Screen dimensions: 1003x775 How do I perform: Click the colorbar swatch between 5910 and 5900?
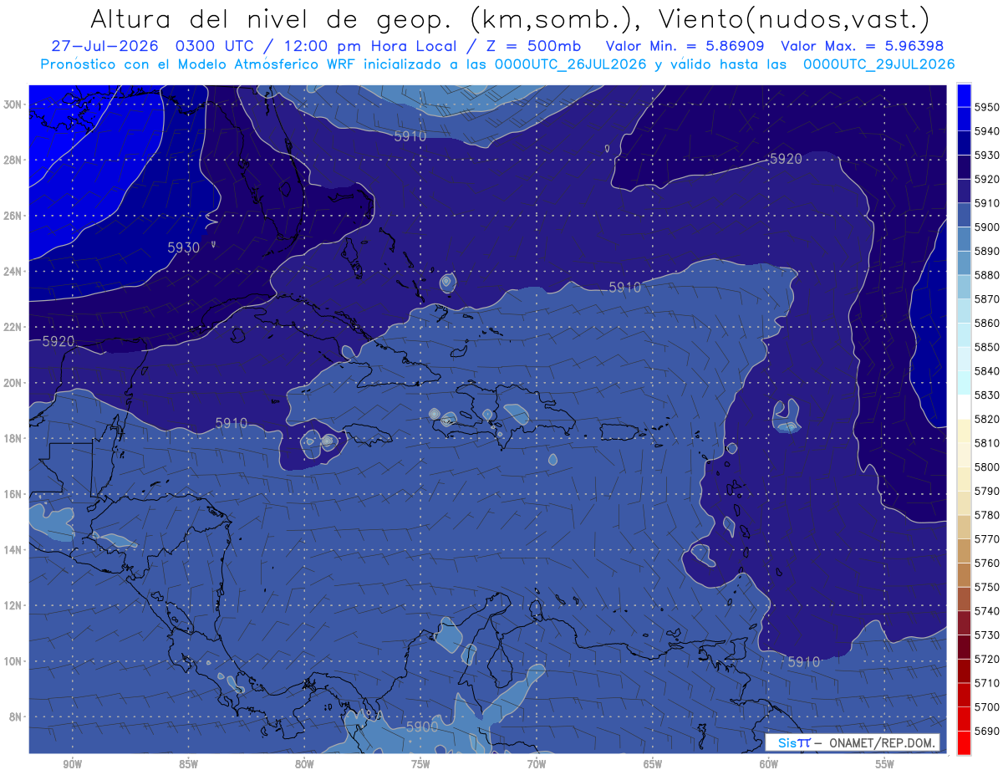(963, 215)
